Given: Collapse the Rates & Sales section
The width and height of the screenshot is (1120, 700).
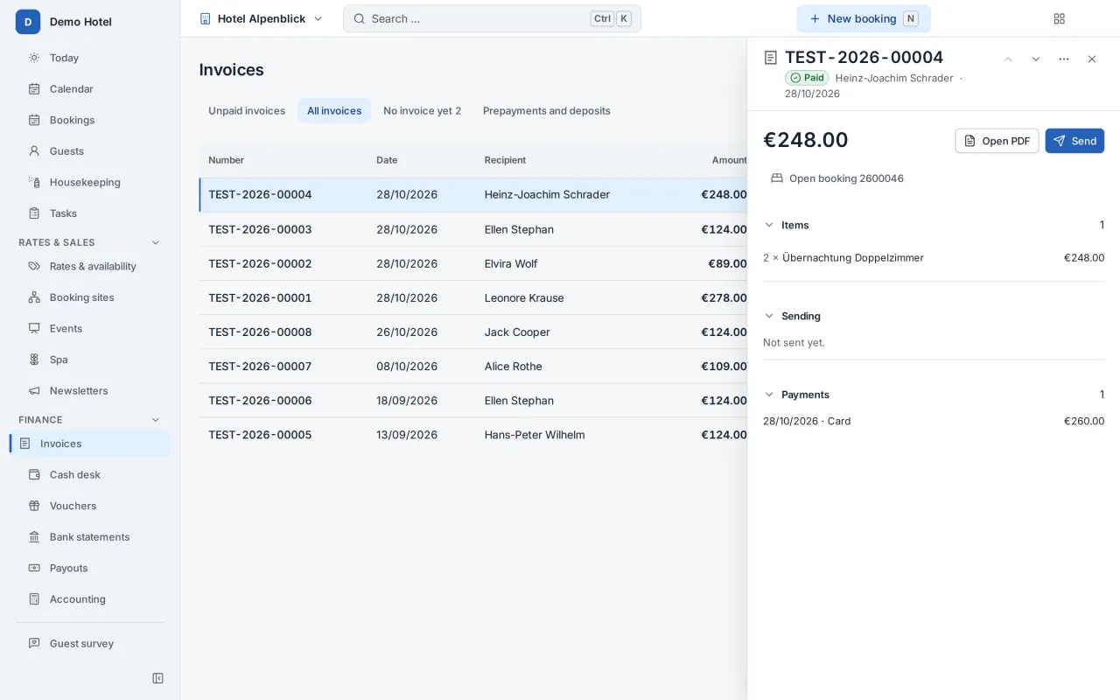Looking at the screenshot, I should point(156,242).
